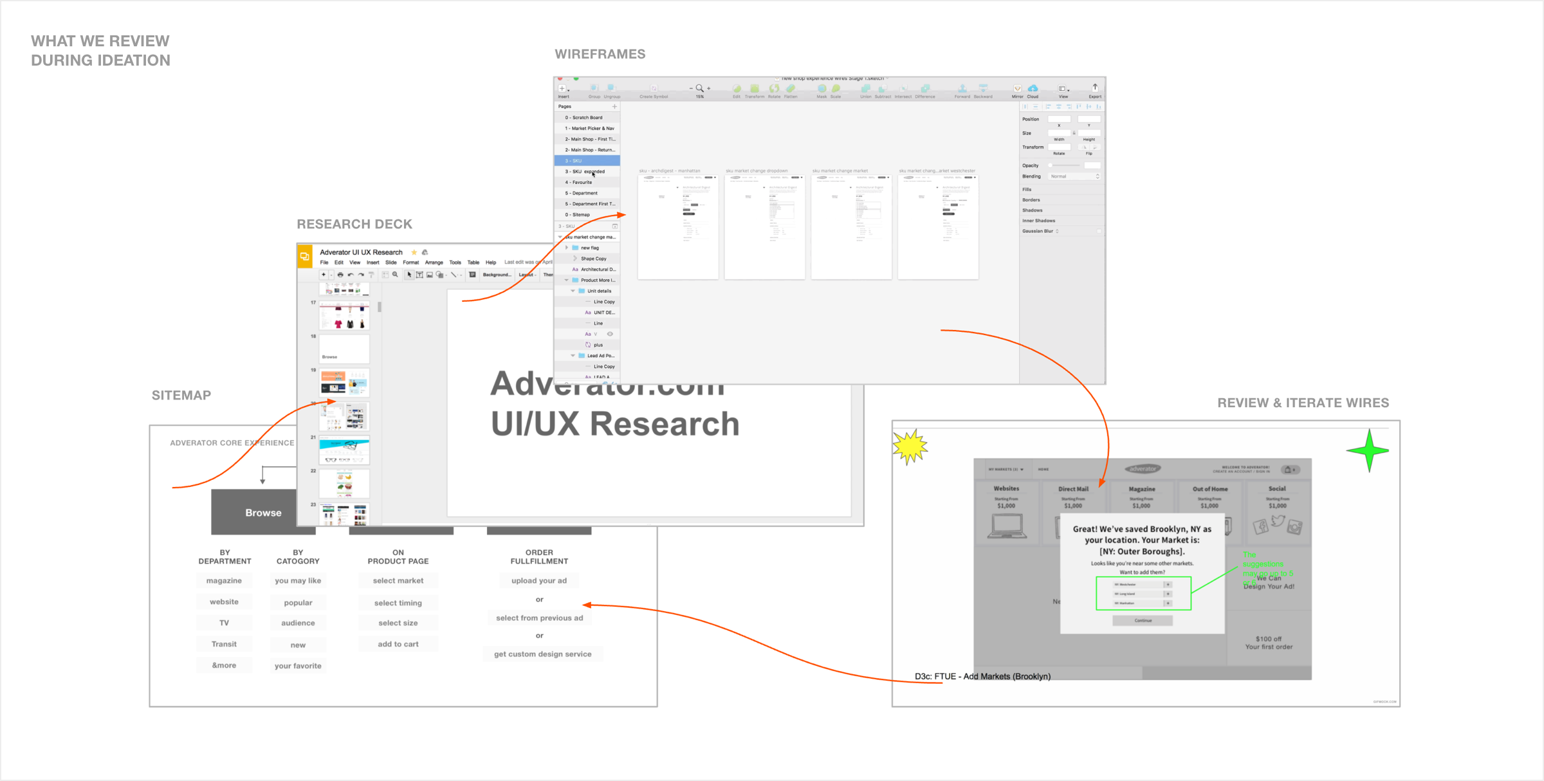
Task: Click Continue in the Brooklyn markets dialog
Action: [x=1143, y=621]
